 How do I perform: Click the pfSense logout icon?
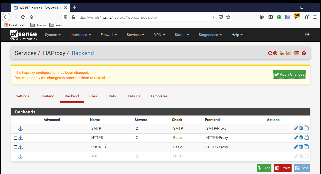click(308, 34)
